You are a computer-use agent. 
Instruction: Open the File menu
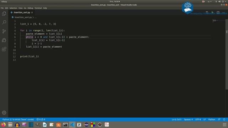2,8
